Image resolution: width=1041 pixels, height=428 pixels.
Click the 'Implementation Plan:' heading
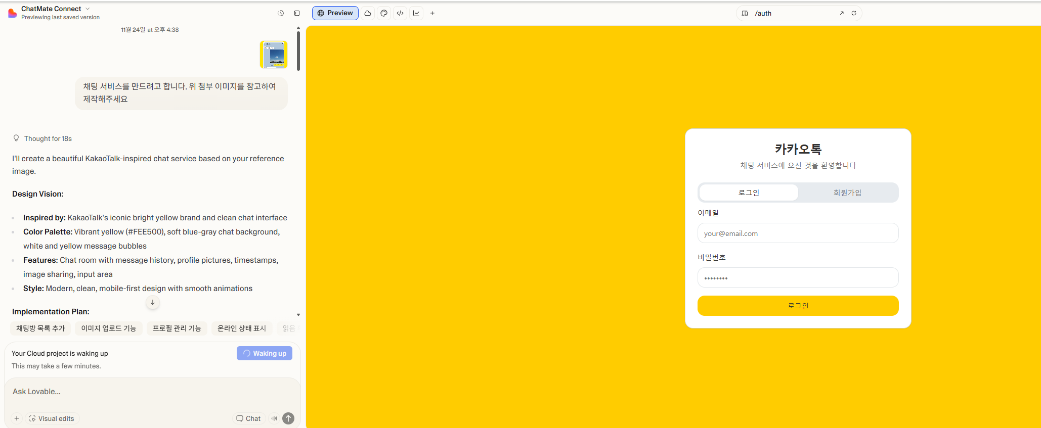(x=51, y=312)
